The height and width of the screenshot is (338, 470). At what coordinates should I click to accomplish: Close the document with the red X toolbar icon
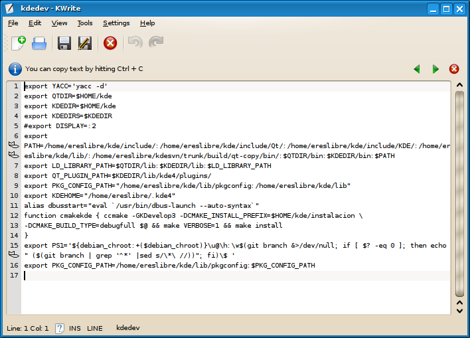110,43
